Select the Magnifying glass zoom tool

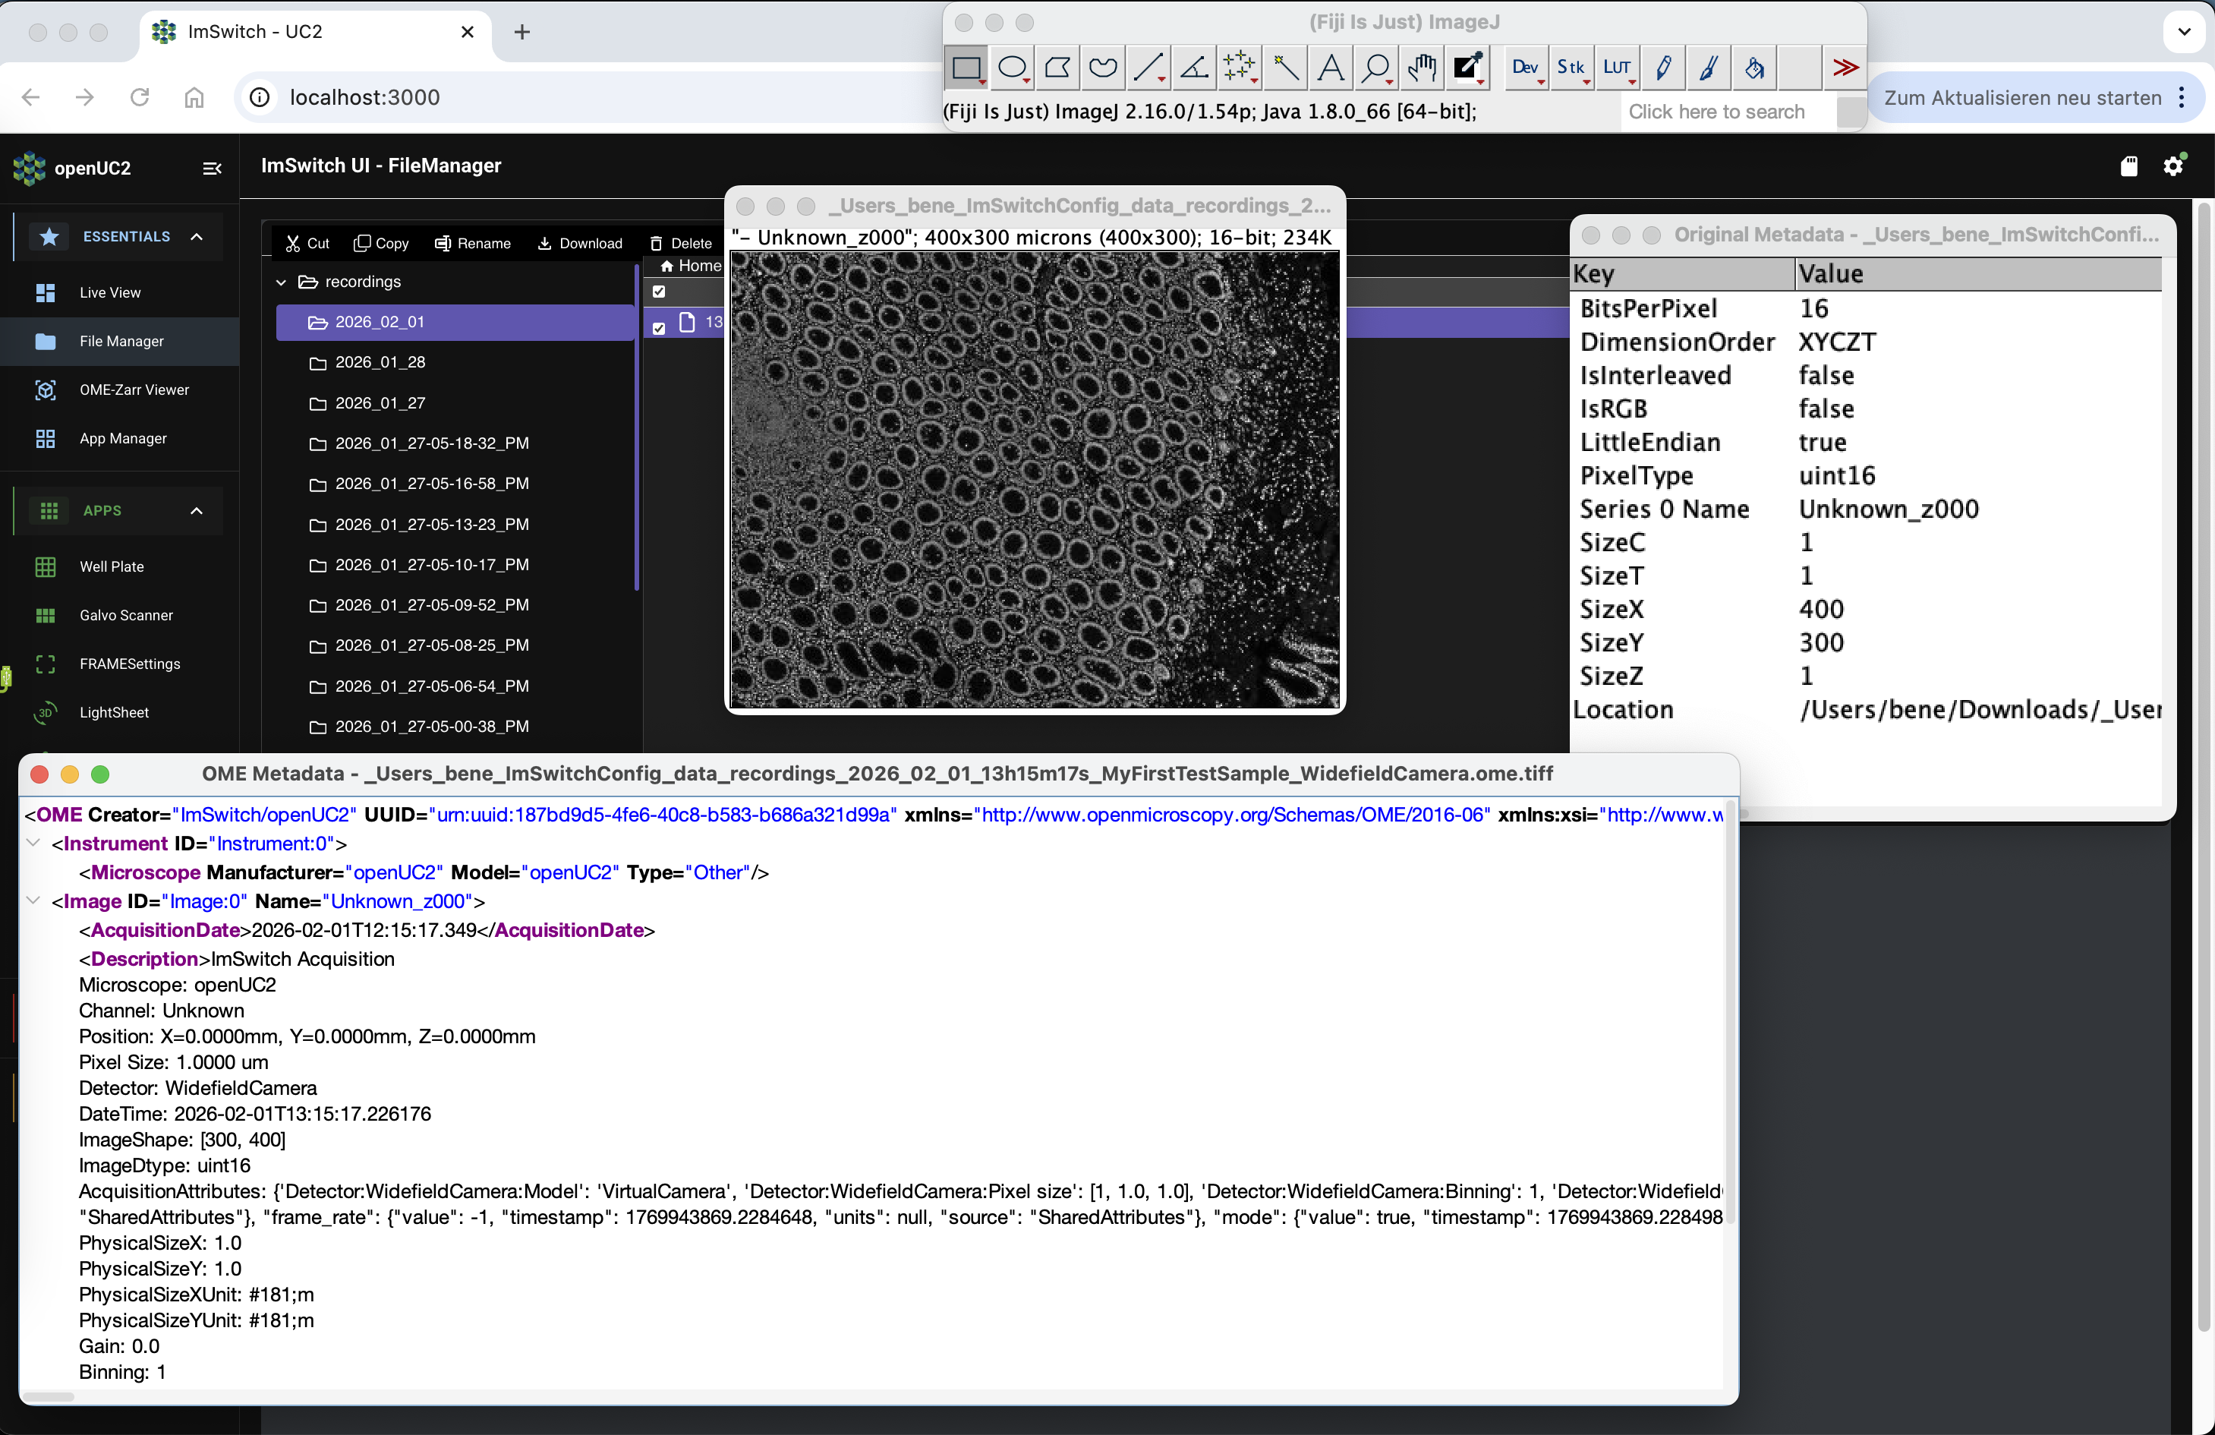coord(1375,68)
